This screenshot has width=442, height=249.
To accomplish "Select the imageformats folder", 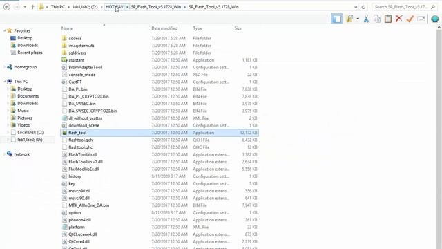I will tap(160, 46).
